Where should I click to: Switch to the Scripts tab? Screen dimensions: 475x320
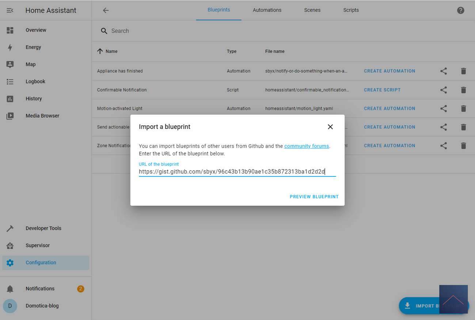pos(351,10)
